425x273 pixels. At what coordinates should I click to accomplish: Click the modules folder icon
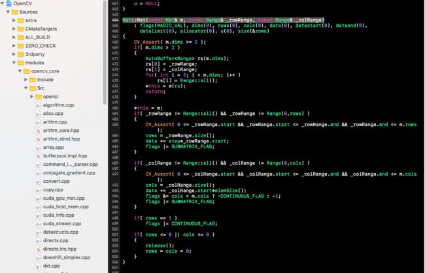point(21,63)
